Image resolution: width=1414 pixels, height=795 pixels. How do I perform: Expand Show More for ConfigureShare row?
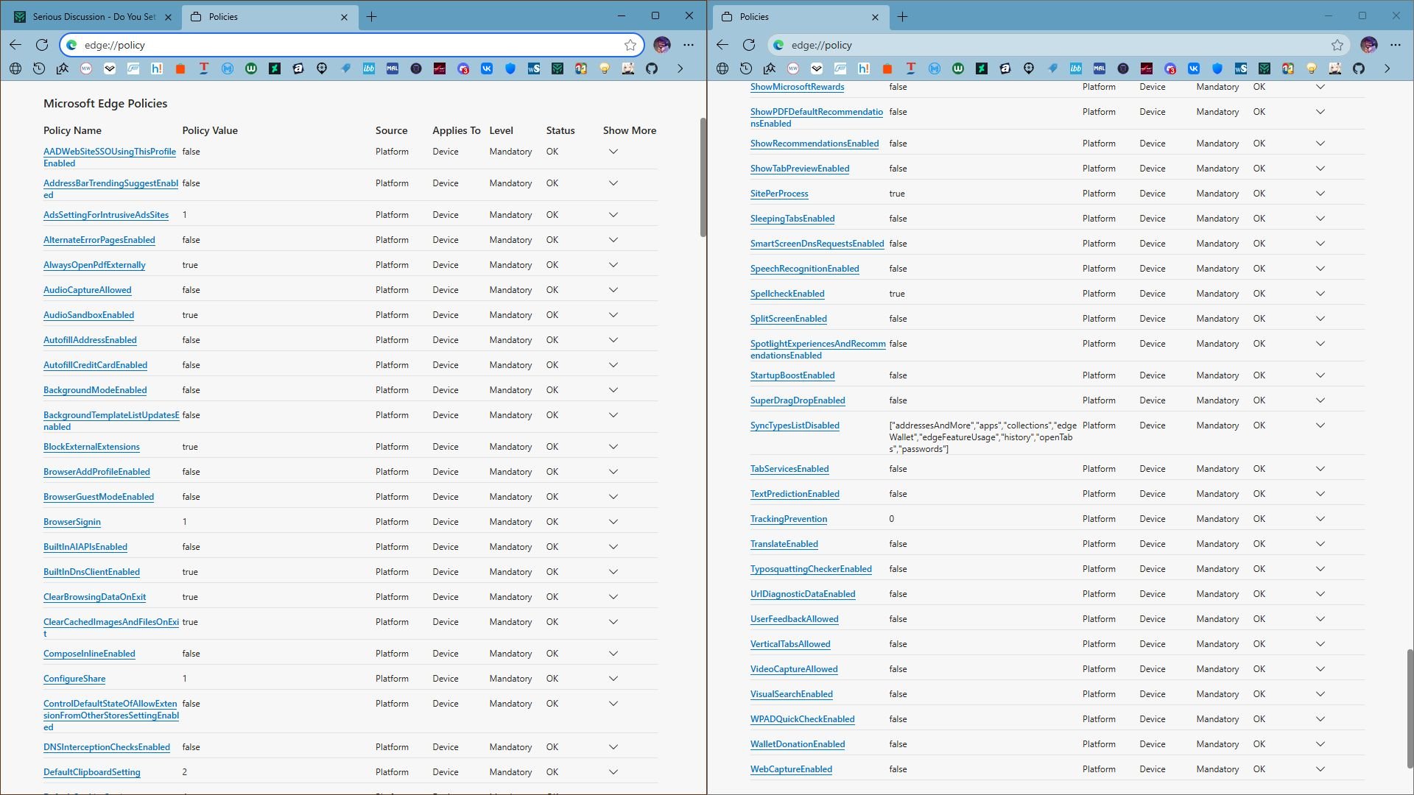[x=613, y=679]
